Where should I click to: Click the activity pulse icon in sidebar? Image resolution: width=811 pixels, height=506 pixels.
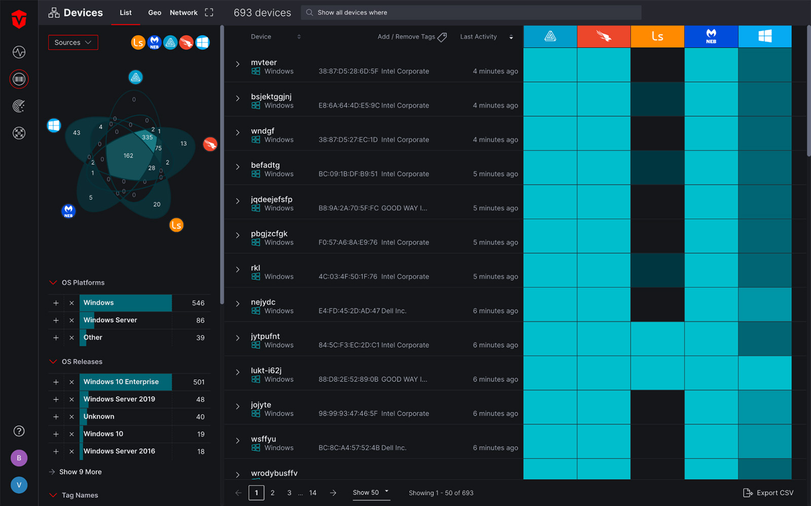point(19,52)
